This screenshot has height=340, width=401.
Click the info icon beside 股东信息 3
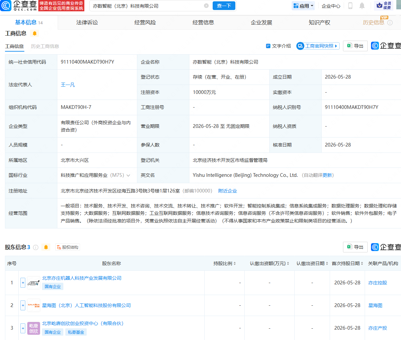tap(36, 247)
